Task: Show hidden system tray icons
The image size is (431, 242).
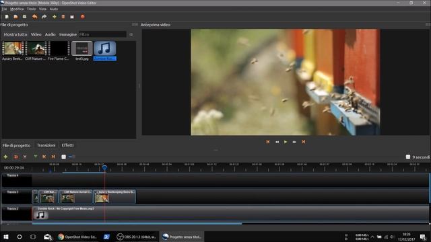Action: coord(372,237)
